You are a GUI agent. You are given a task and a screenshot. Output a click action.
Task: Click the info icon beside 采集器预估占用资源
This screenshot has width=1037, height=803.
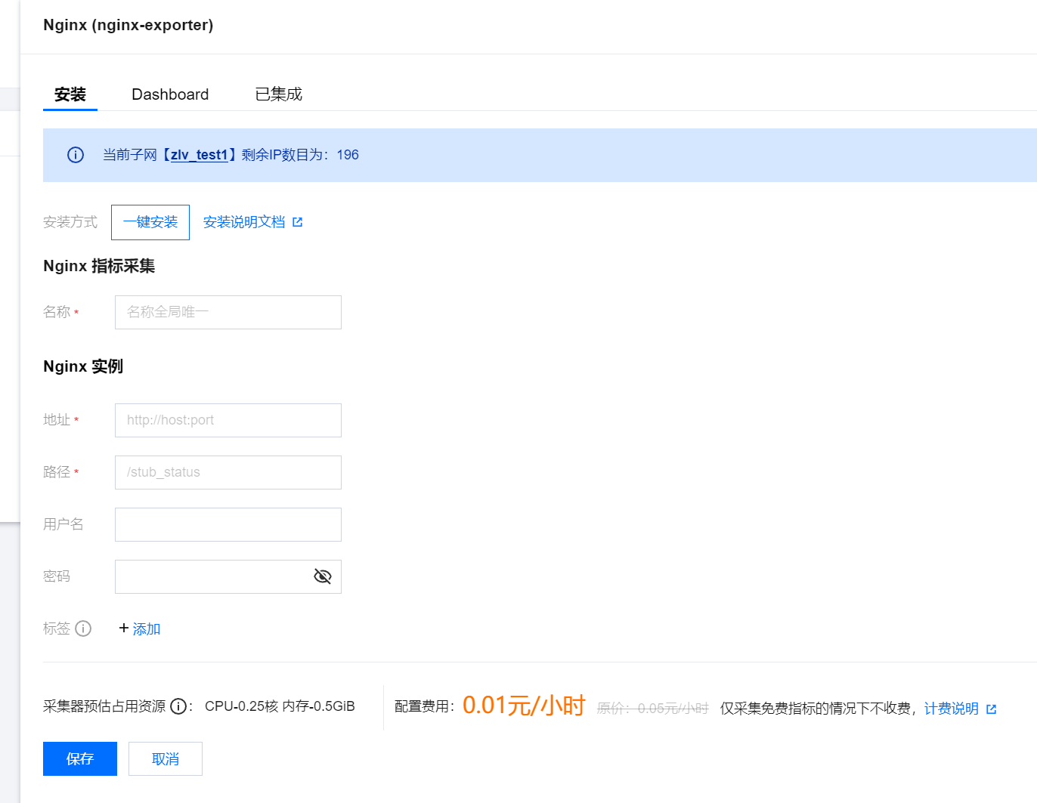[x=178, y=706]
